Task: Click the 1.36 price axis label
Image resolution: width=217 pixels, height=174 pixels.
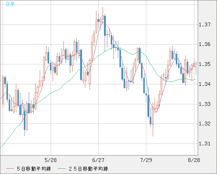Action: (205, 44)
